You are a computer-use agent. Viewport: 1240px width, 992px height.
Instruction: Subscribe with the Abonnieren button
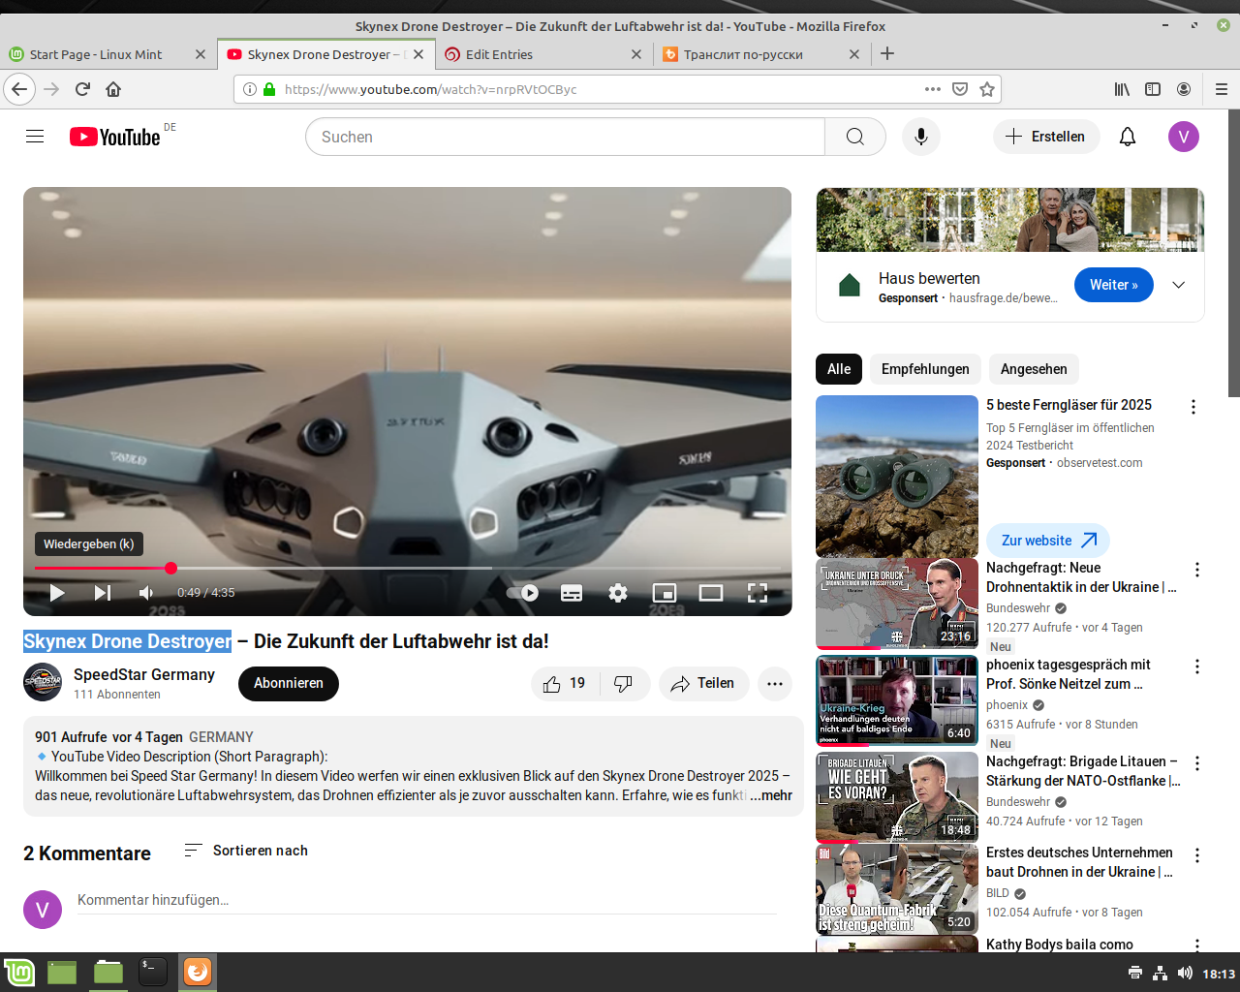click(x=289, y=684)
